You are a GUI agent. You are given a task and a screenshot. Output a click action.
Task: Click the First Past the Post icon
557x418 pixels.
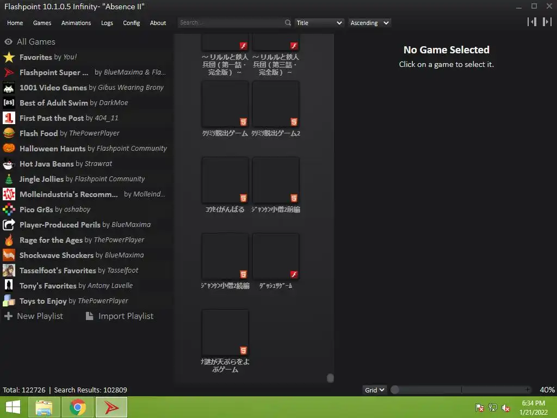coord(9,118)
